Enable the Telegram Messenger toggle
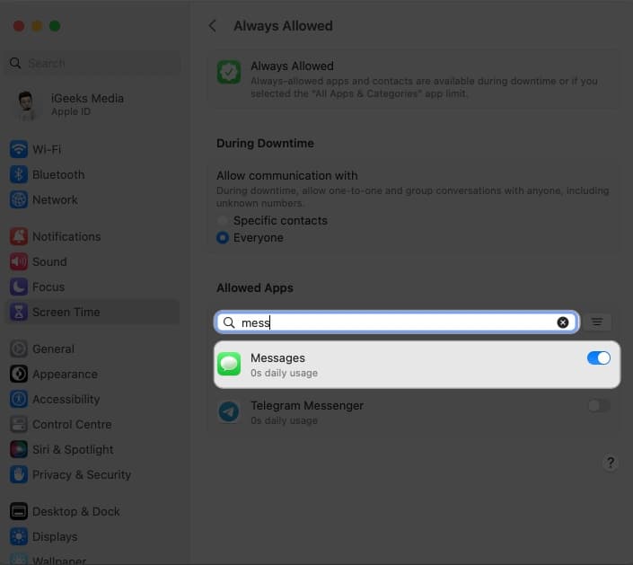Viewport: 633px width, 565px height. coord(598,405)
